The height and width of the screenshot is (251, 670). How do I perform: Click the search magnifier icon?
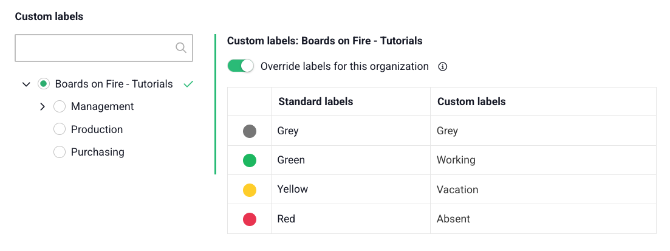(180, 48)
